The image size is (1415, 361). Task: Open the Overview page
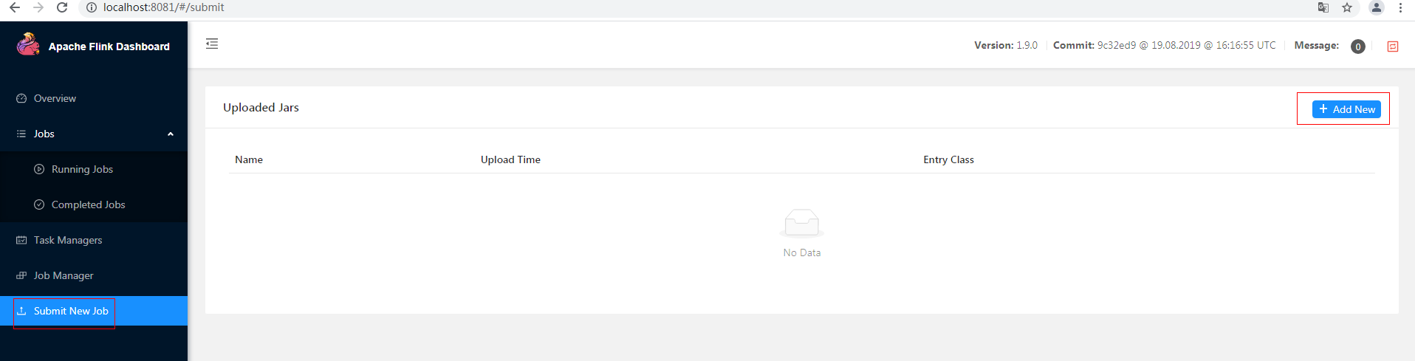(94, 98)
